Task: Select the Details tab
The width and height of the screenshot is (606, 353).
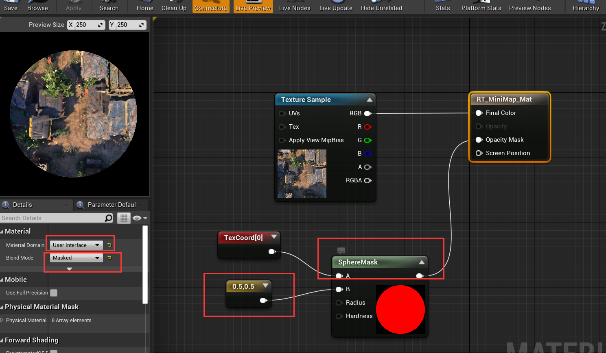Action: tap(22, 205)
